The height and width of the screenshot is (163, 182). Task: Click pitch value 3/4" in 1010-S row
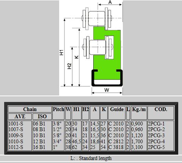click(57, 141)
